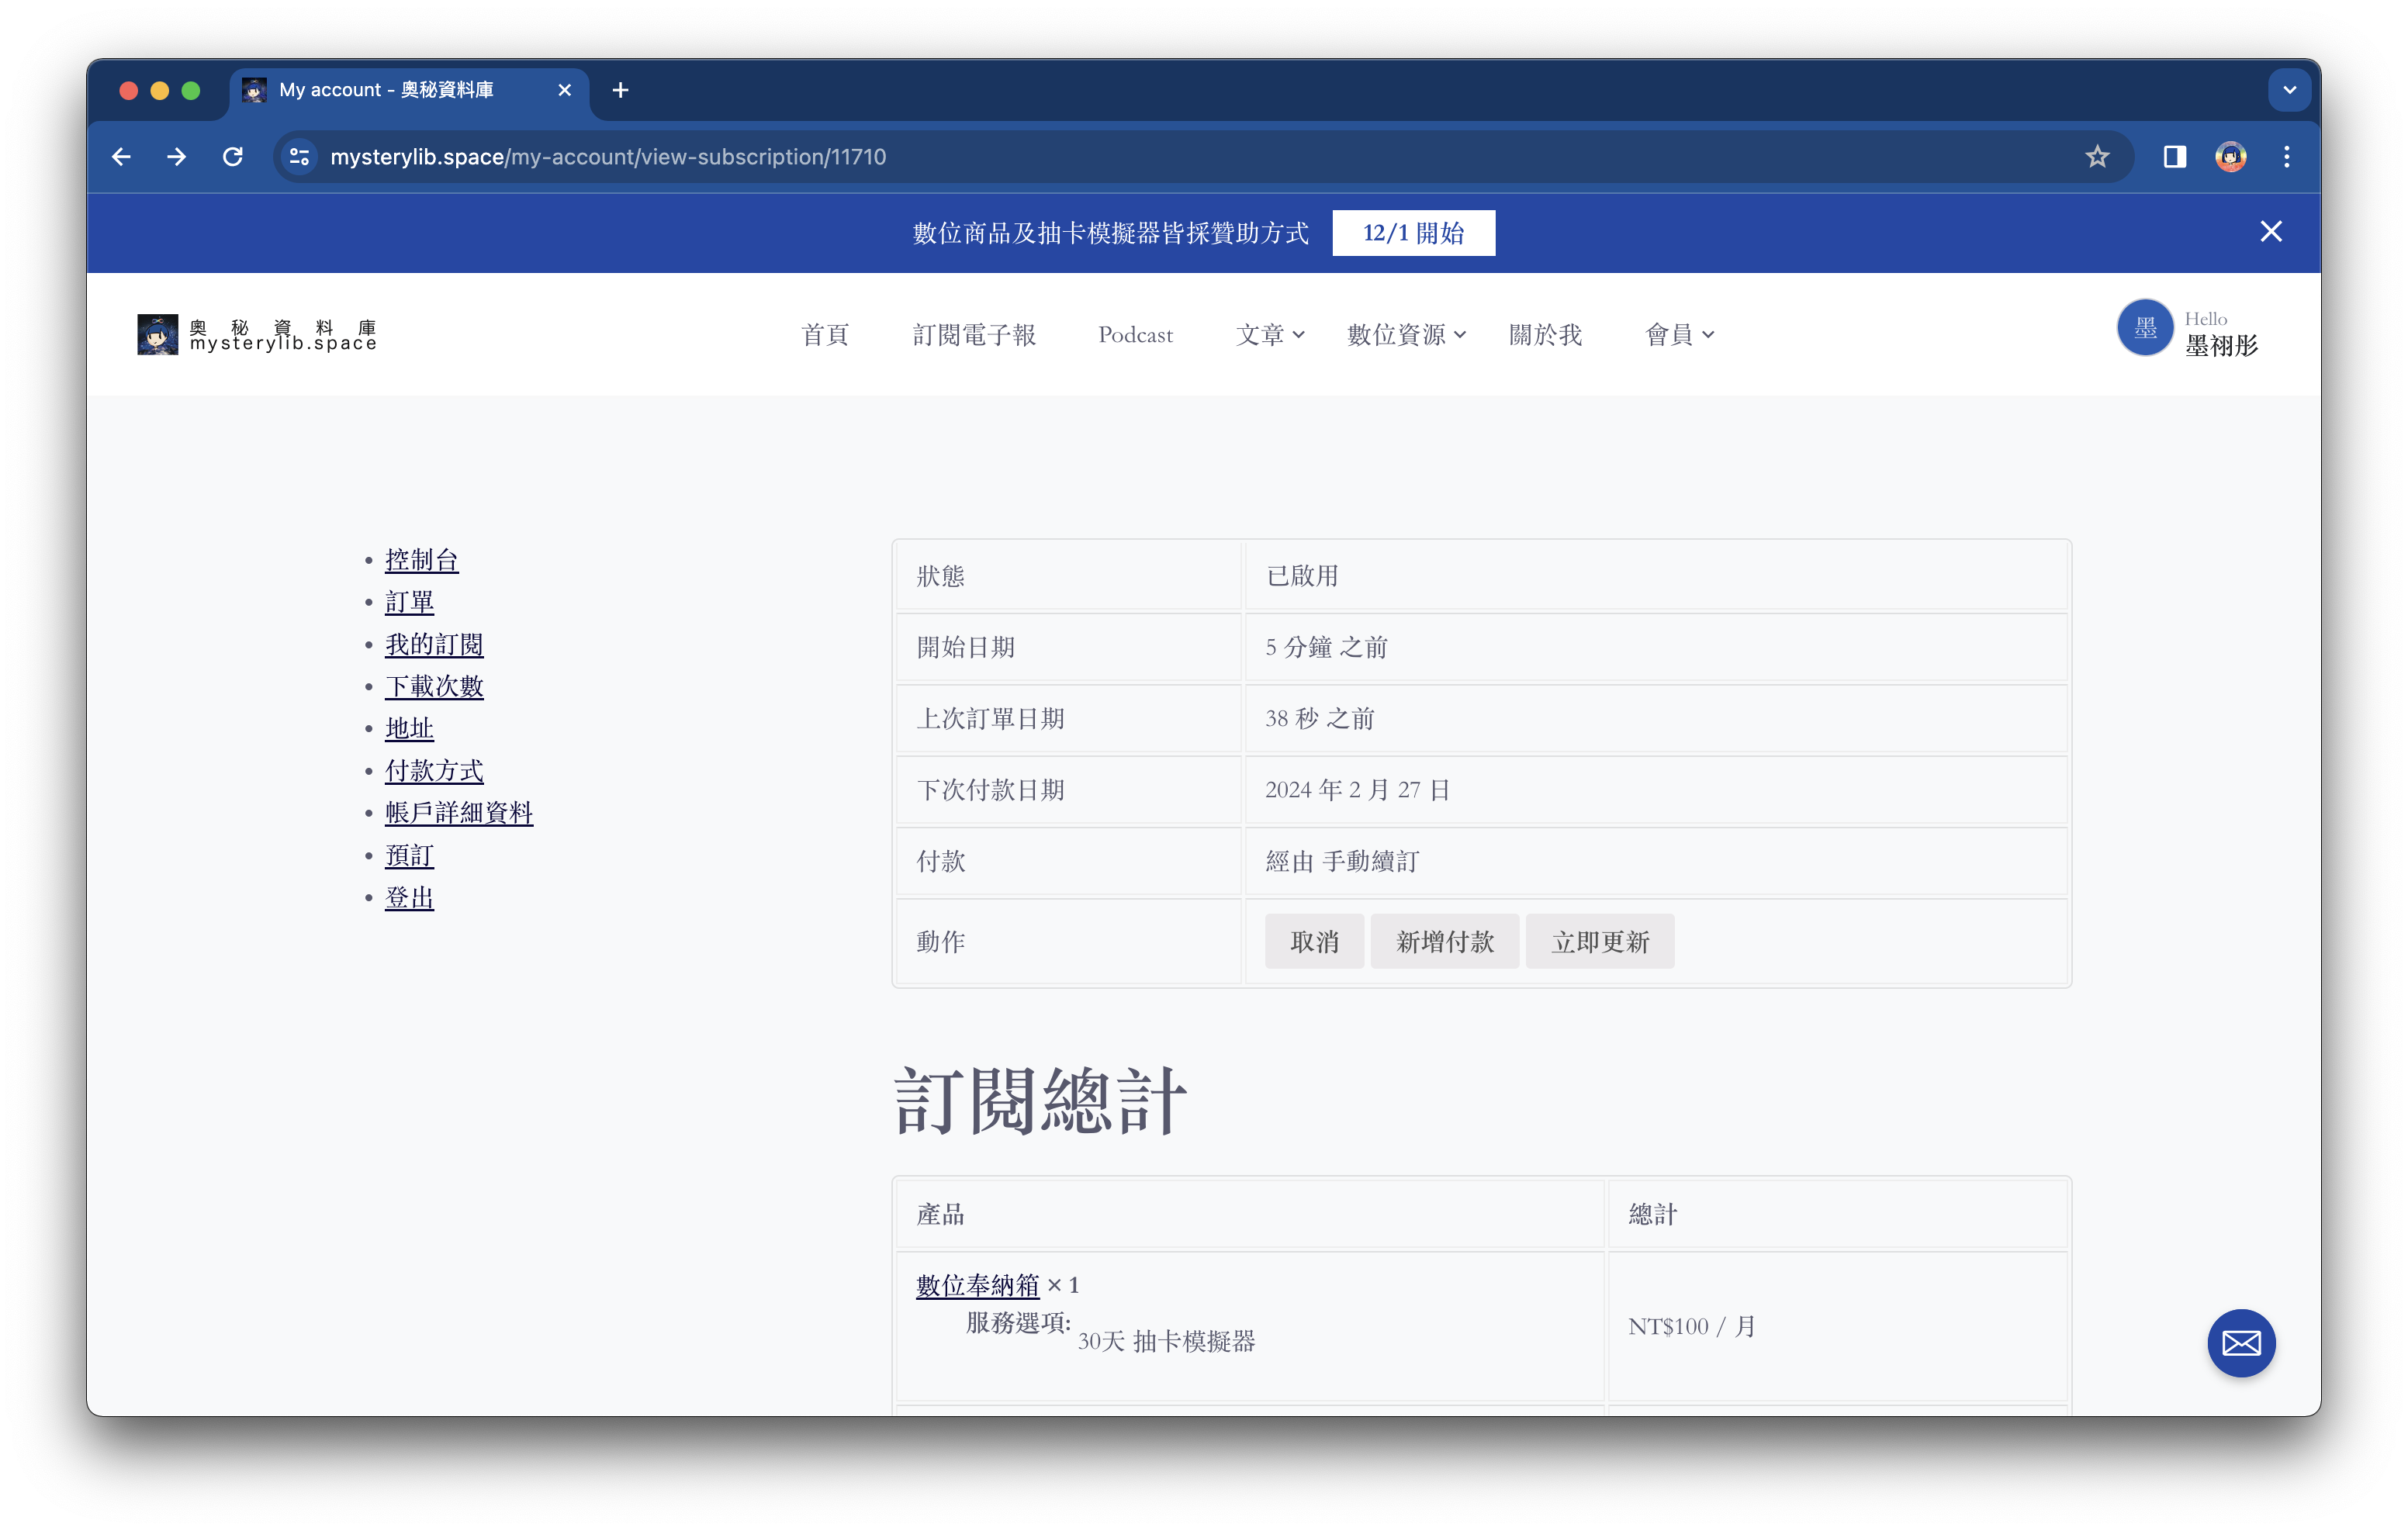Viewport: 2408px width, 1531px height.
Task: Open the browser side panel icon
Action: 2174,157
